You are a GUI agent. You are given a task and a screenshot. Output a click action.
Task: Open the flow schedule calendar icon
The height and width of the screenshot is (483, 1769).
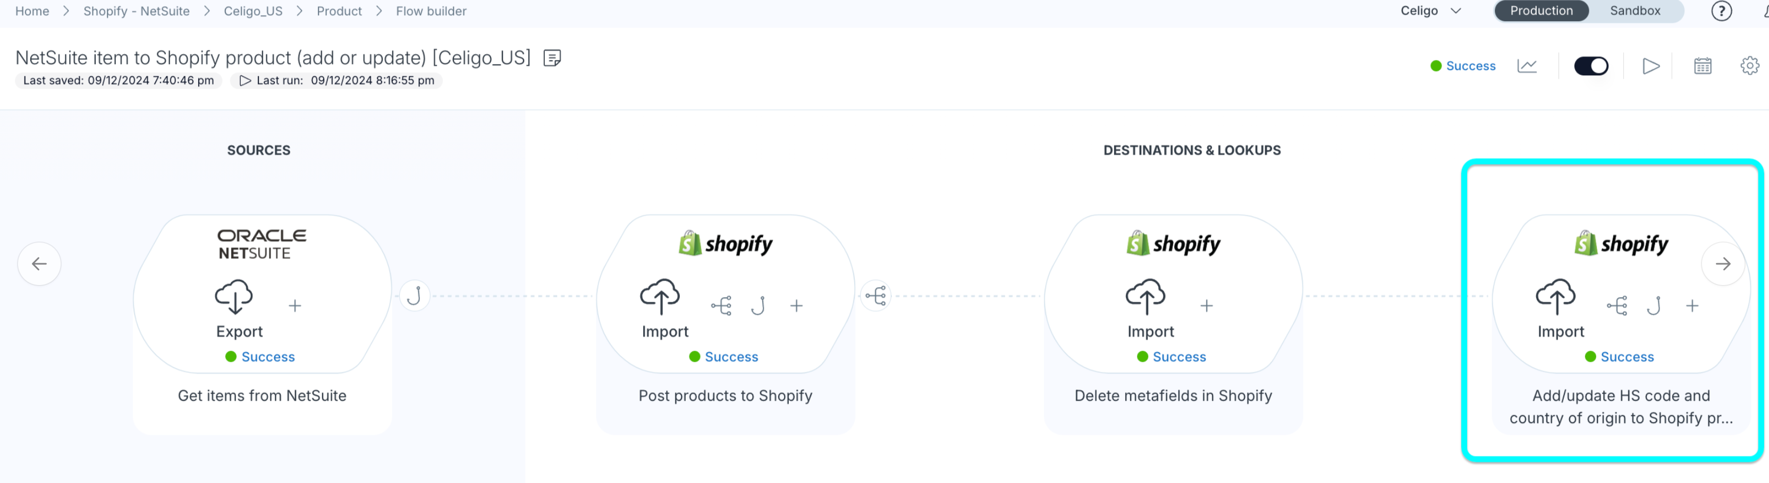[1703, 66]
